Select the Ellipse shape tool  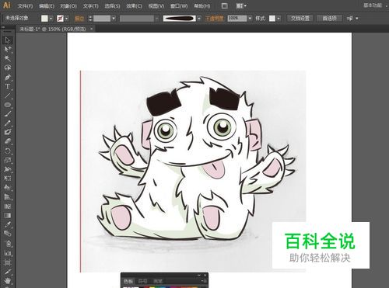[7, 105]
